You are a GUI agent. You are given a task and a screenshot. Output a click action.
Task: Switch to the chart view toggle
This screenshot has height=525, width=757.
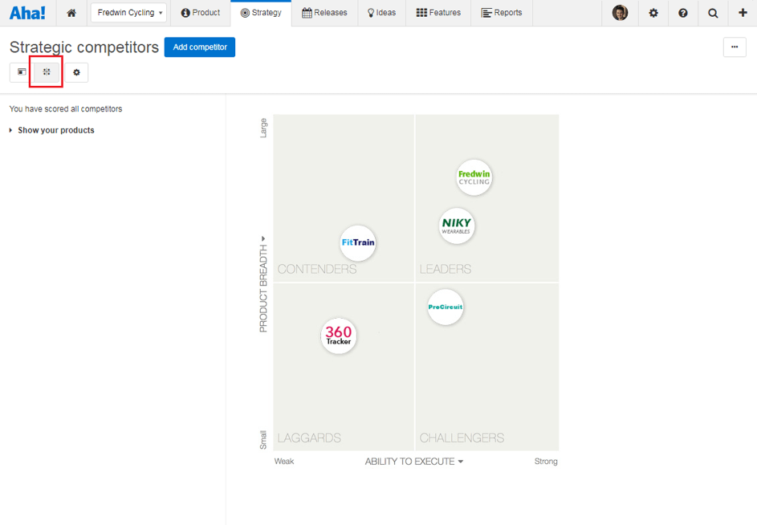pyautogui.click(x=47, y=72)
